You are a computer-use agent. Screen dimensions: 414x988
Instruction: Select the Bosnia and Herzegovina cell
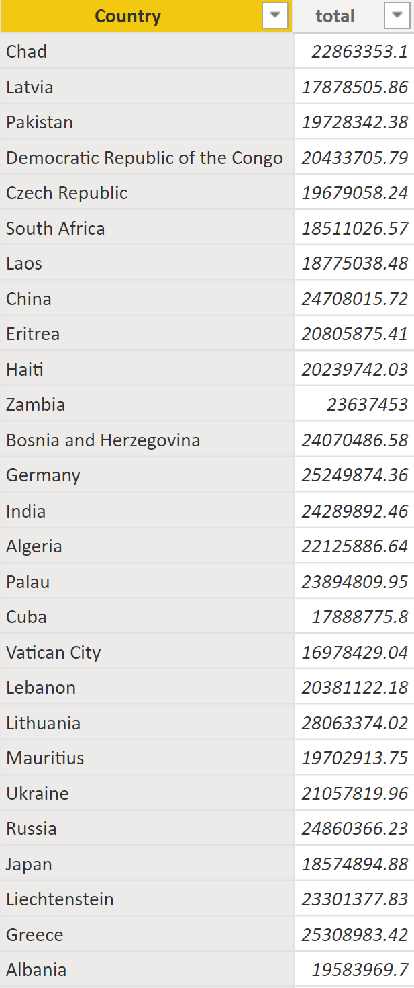pyautogui.click(x=103, y=440)
